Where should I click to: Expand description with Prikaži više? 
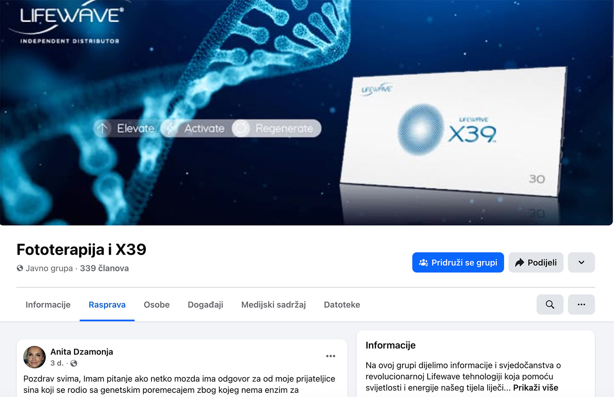pyautogui.click(x=535, y=388)
